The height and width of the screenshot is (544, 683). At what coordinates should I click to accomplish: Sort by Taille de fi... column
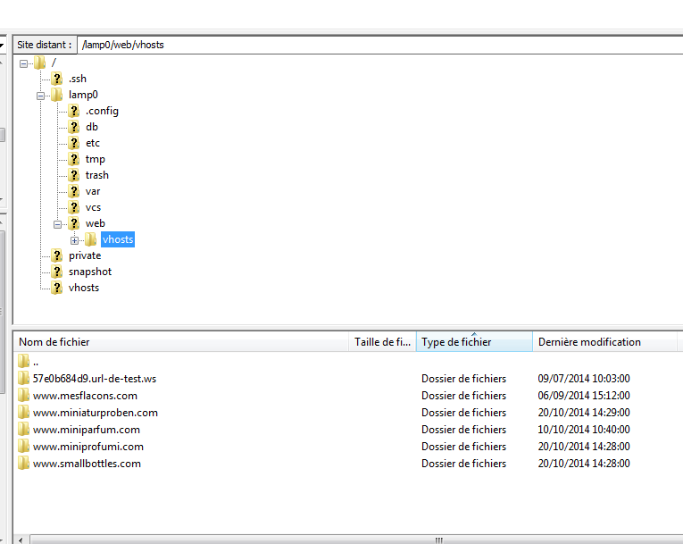382,342
